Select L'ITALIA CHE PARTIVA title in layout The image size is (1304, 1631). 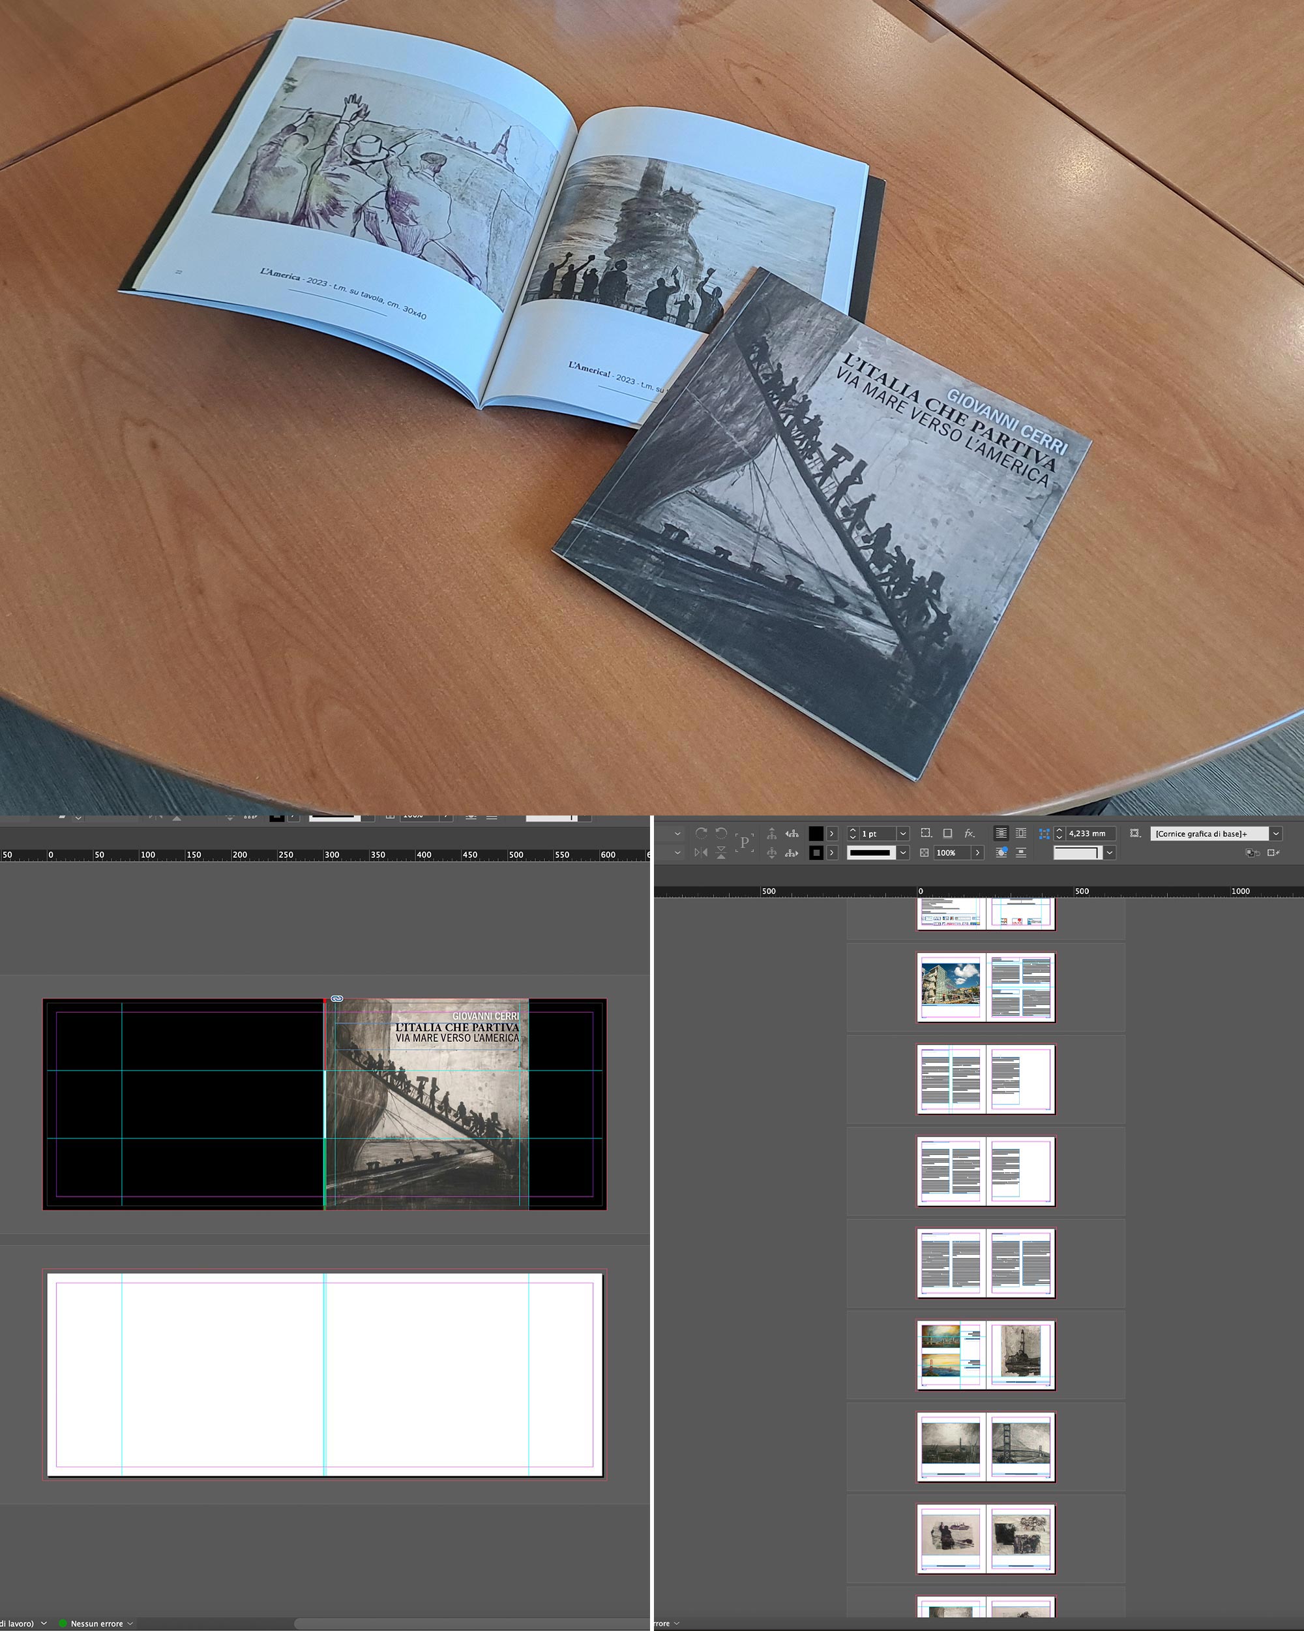457,1028
